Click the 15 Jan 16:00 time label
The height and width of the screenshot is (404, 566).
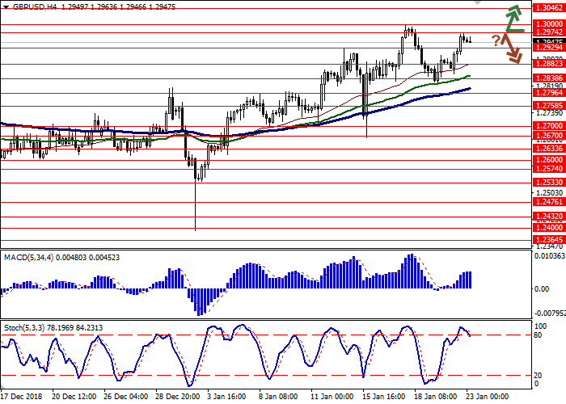[384, 397]
